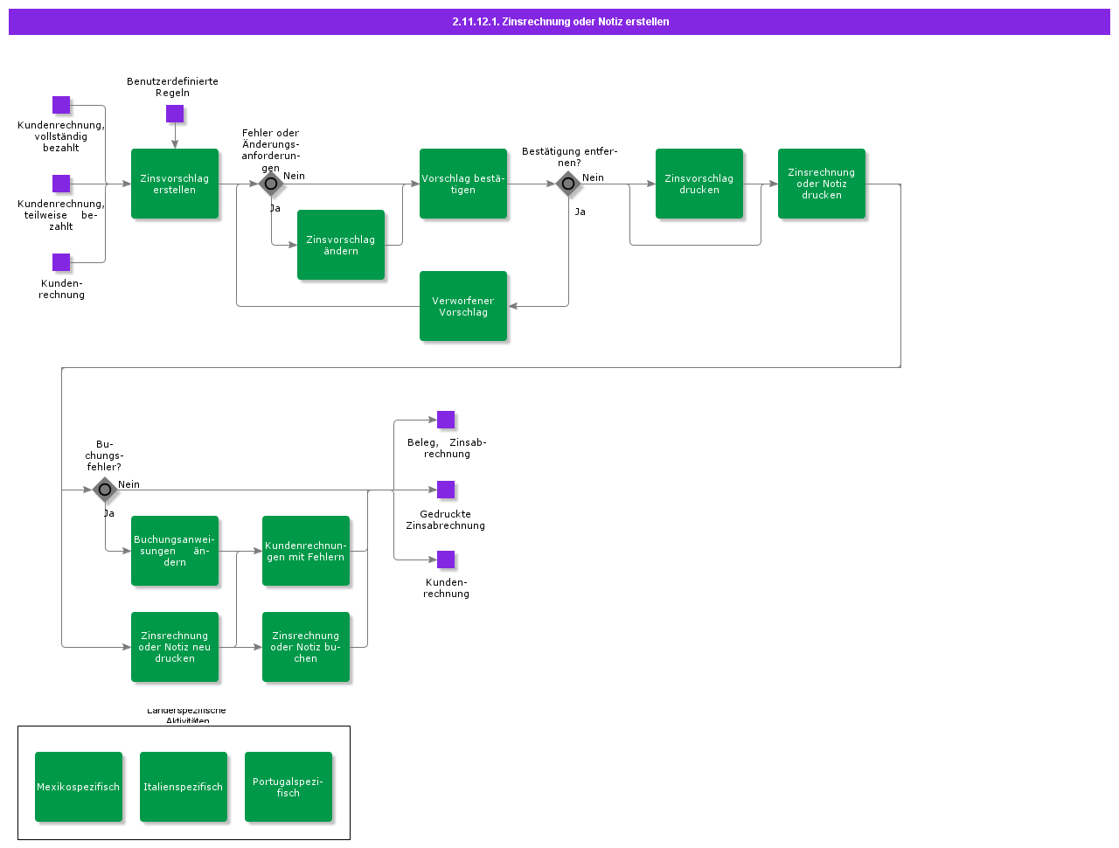Image resolution: width=1119 pixels, height=848 pixels.
Task: Click the Kundenrechnung, teilweise bezahlt input square
Action: 61,184
